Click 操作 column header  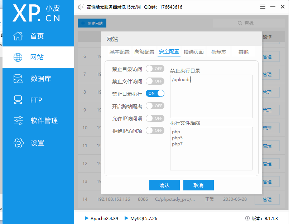pos(267,36)
